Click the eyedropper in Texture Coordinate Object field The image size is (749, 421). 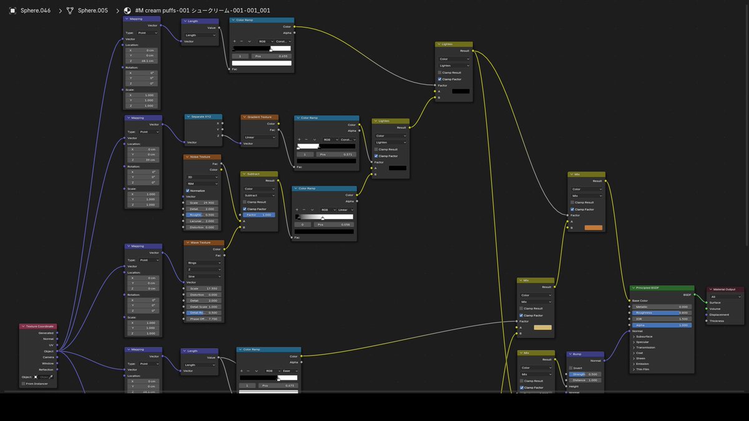(51, 377)
